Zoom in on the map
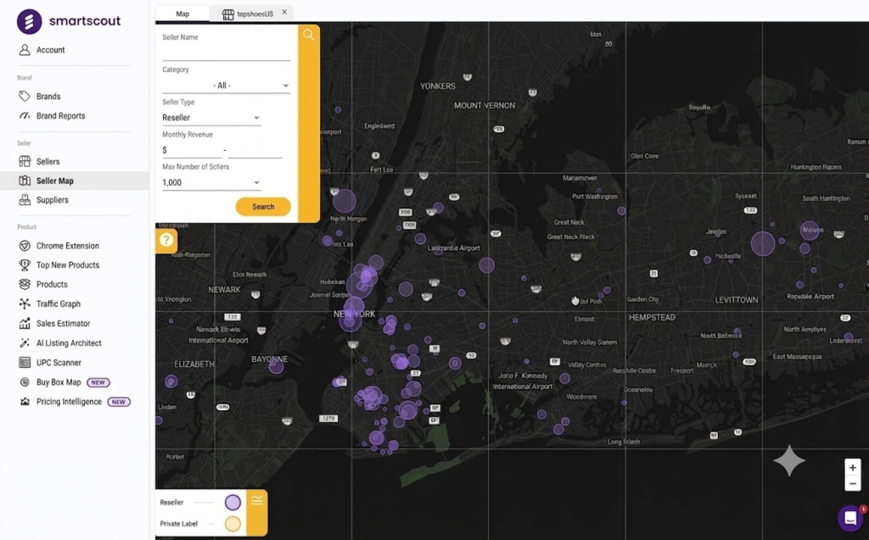Image resolution: width=869 pixels, height=540 pixels. tap(853, 467)
